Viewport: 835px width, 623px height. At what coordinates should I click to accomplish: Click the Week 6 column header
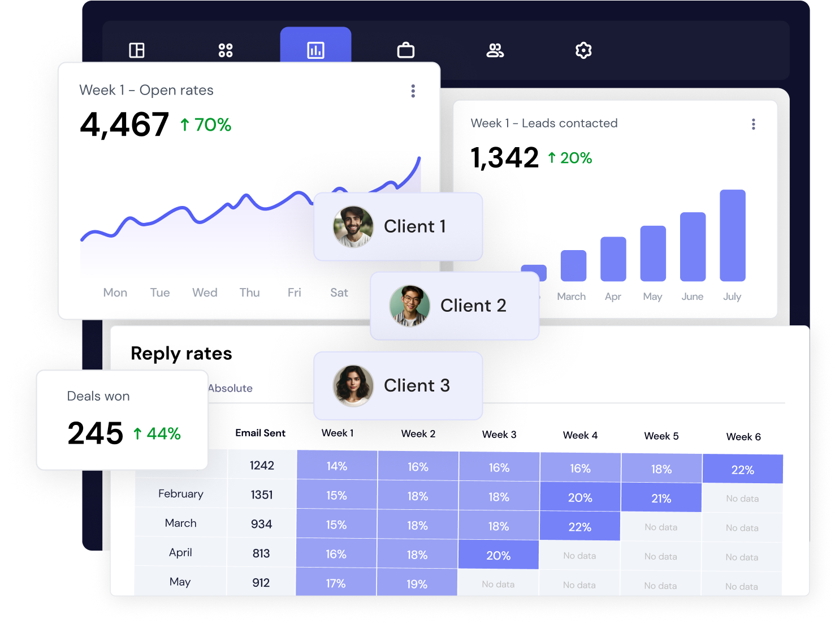tap(743, 437)
